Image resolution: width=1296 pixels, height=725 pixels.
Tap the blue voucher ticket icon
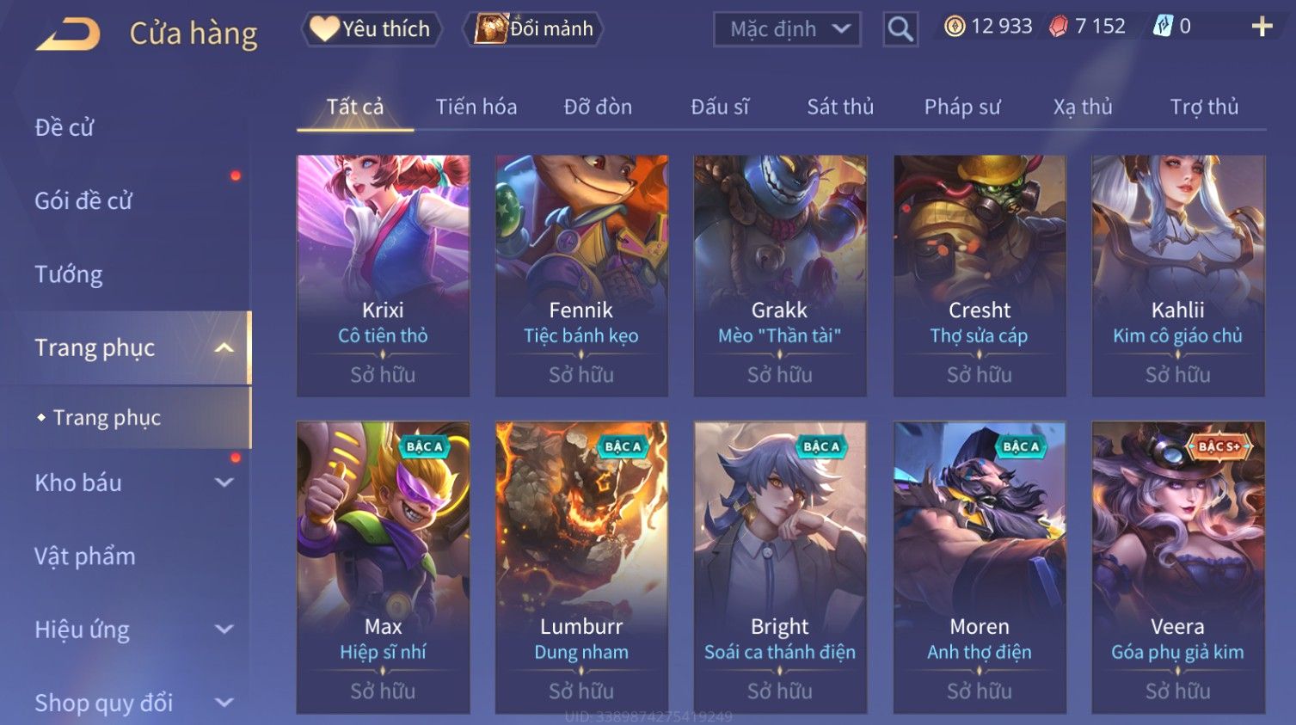tap(1163, 27)
